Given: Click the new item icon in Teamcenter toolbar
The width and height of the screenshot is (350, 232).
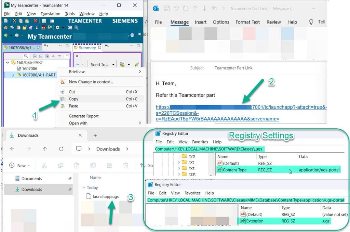Looking at the screenshot, I should 6,21.
